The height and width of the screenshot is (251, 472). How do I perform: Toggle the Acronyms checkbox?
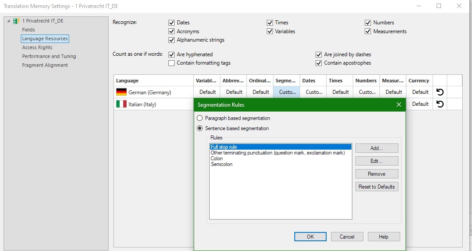[172, 31]
